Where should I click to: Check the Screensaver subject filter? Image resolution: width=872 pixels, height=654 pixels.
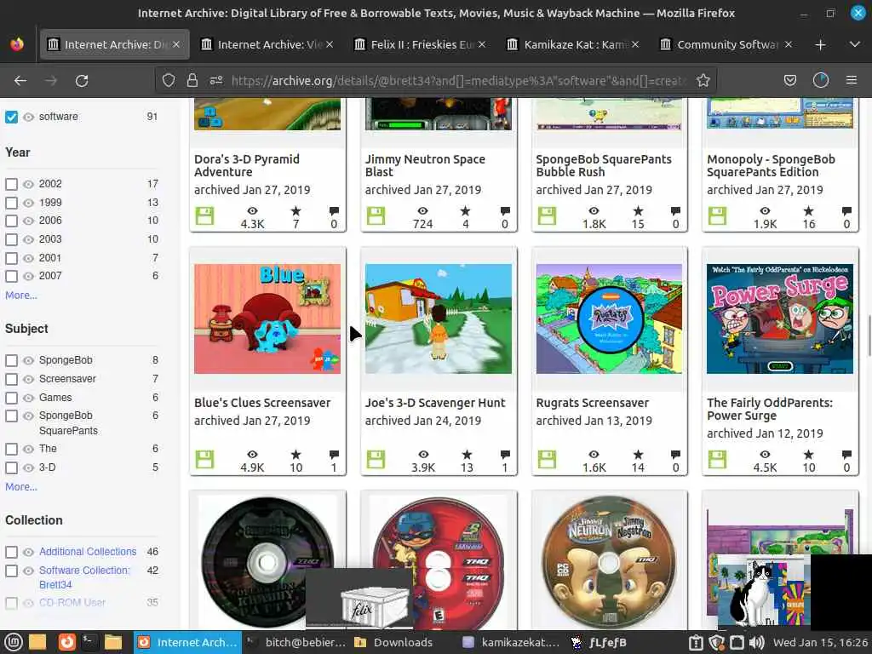(x=11, y=379)
